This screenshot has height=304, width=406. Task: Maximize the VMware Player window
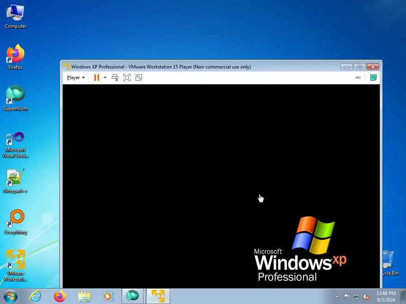point(360,66)
